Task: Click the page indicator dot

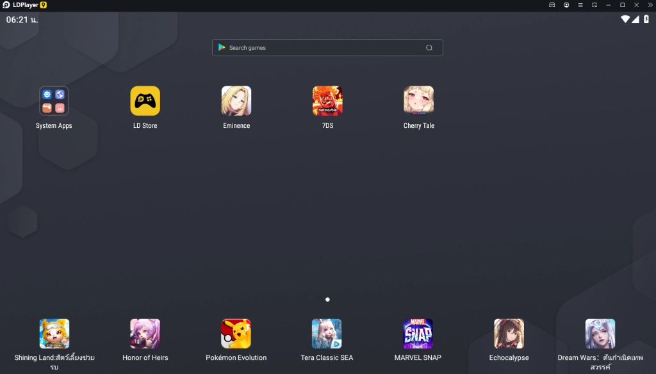Action: pos(327,299)
